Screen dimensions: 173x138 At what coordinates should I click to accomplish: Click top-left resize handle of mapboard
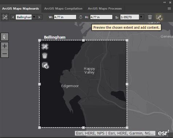pos(39,40)
